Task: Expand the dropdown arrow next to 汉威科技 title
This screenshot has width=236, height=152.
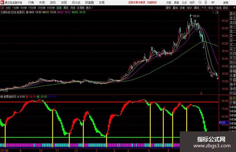Action: click(27, 12)
